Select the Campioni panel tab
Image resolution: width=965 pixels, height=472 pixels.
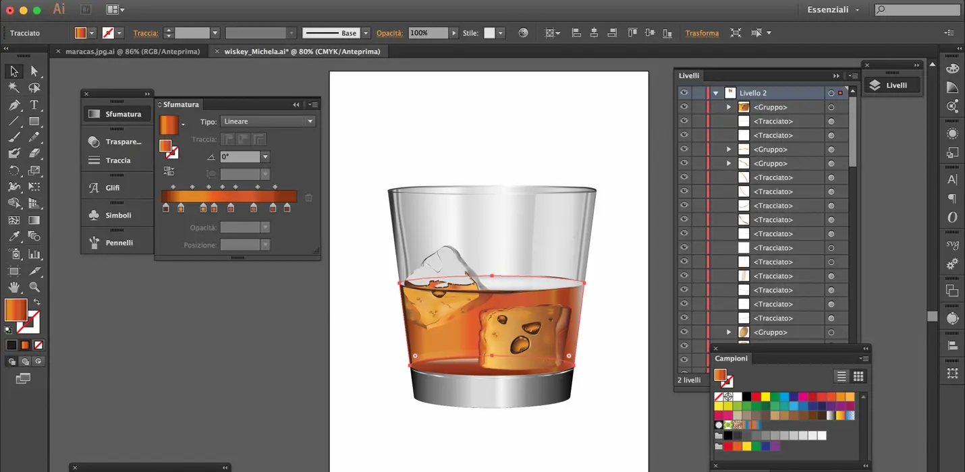click(x=732, y=359)
